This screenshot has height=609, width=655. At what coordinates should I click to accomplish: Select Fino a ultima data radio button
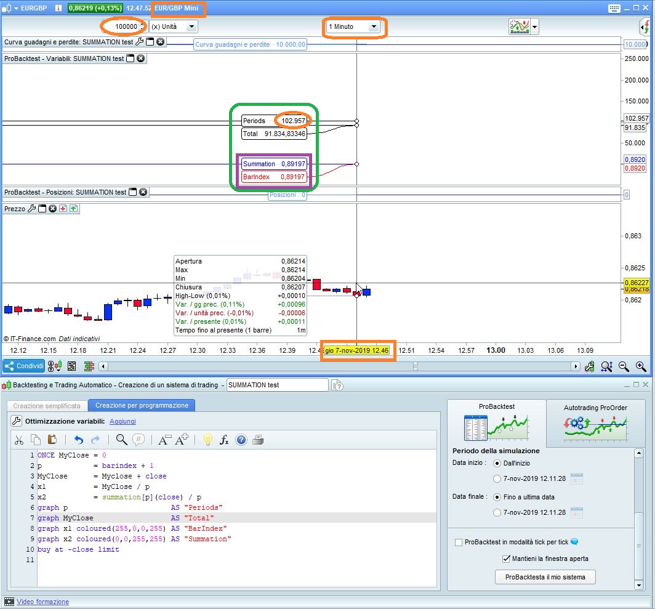click(497, 497)
